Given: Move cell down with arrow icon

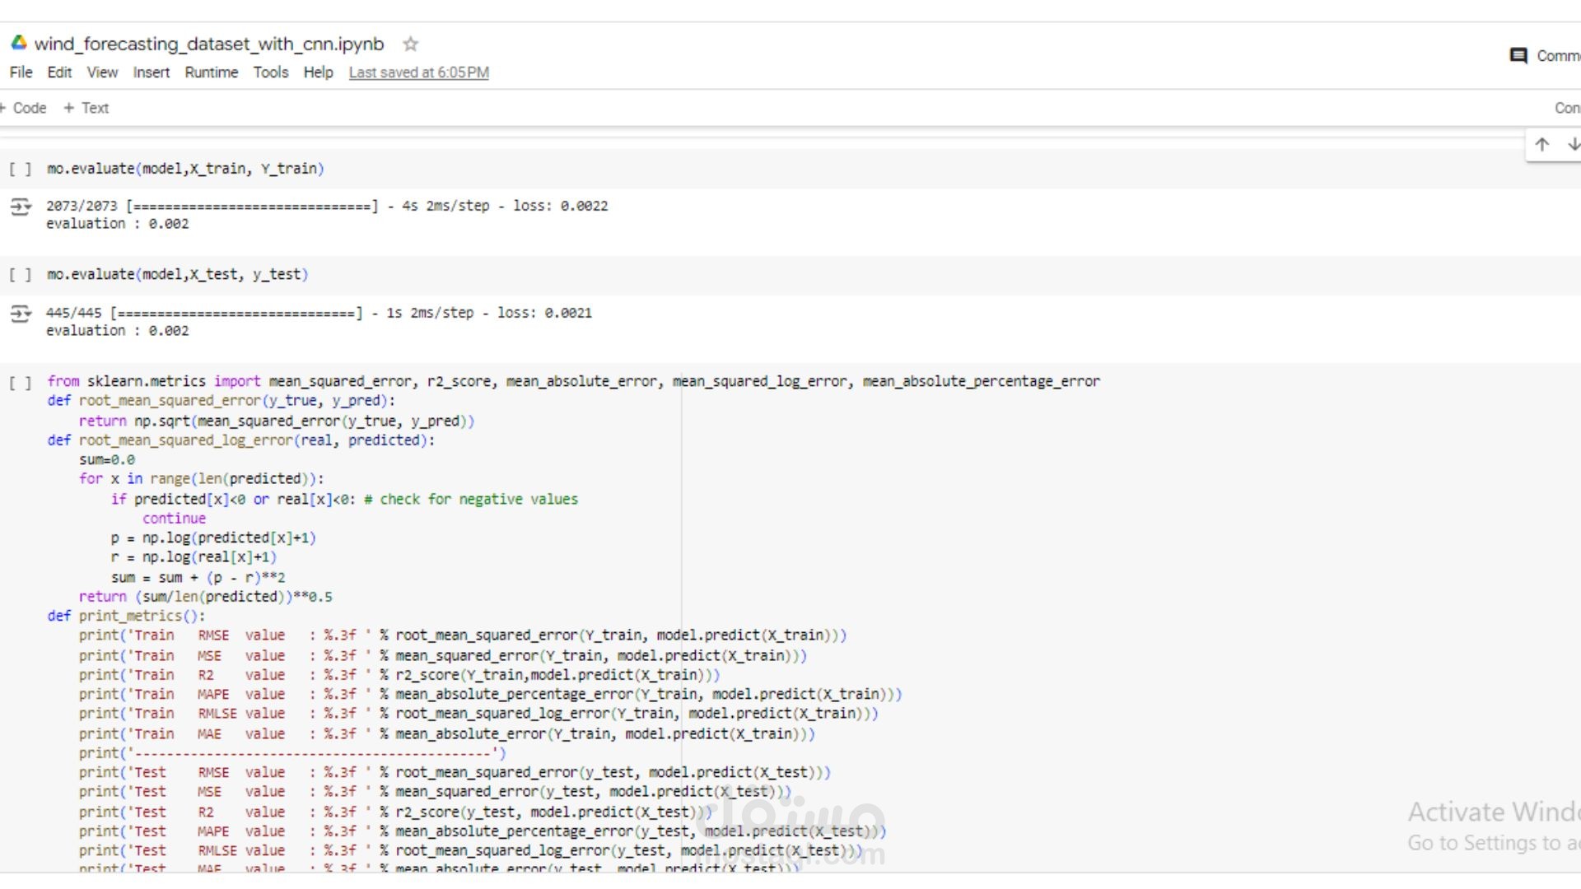Looking at the screenshot, I should click(1574, 145).
